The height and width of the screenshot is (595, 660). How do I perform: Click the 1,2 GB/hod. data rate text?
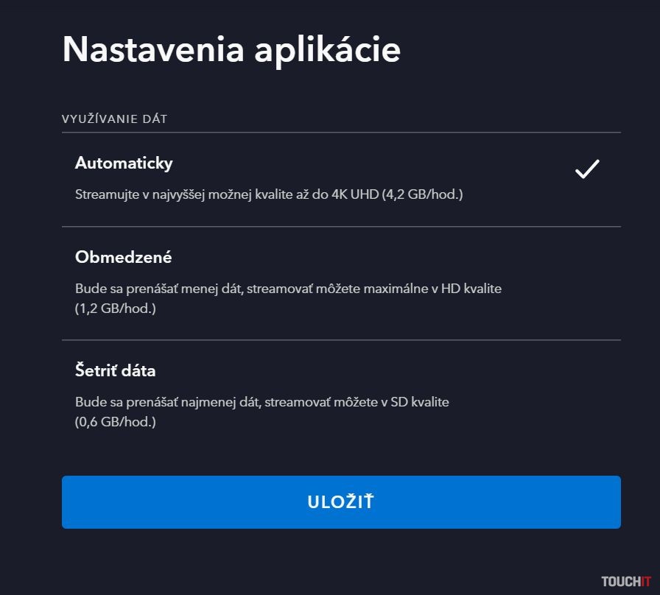pos(116,309)
